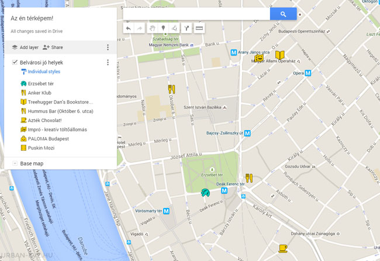This screenshot has width=380, height=261.
Task: Click the shopping bag icon beside PALOMA
Action: (23, 139)
